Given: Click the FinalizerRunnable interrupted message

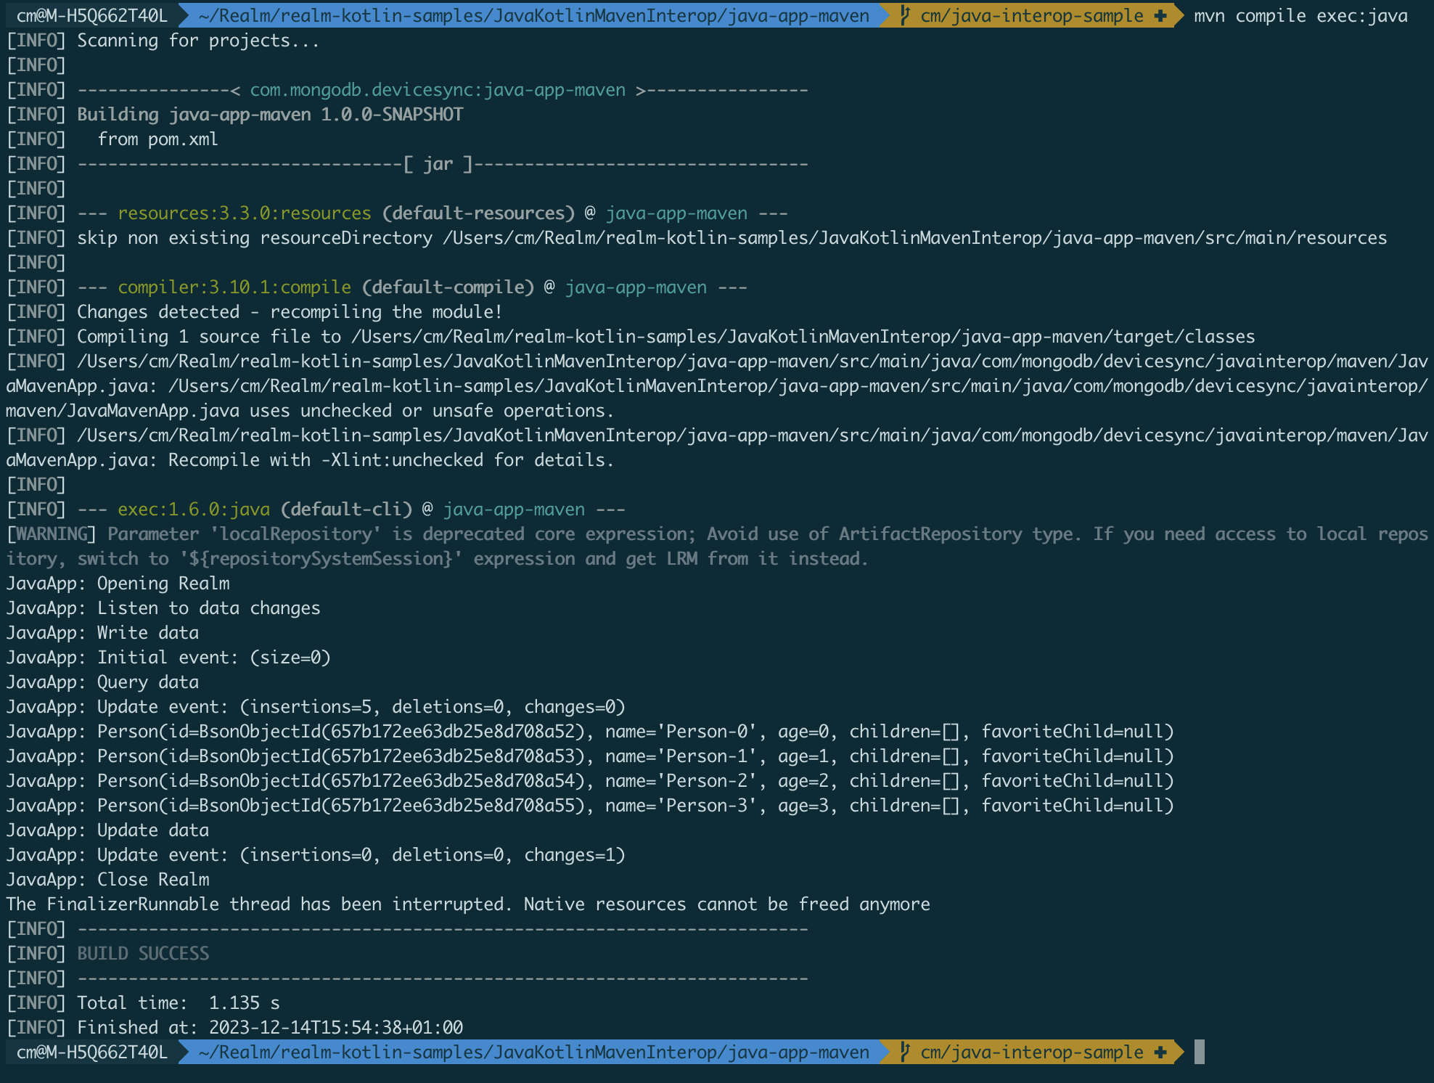Looking at the screenshot, I should click(467, 904).
